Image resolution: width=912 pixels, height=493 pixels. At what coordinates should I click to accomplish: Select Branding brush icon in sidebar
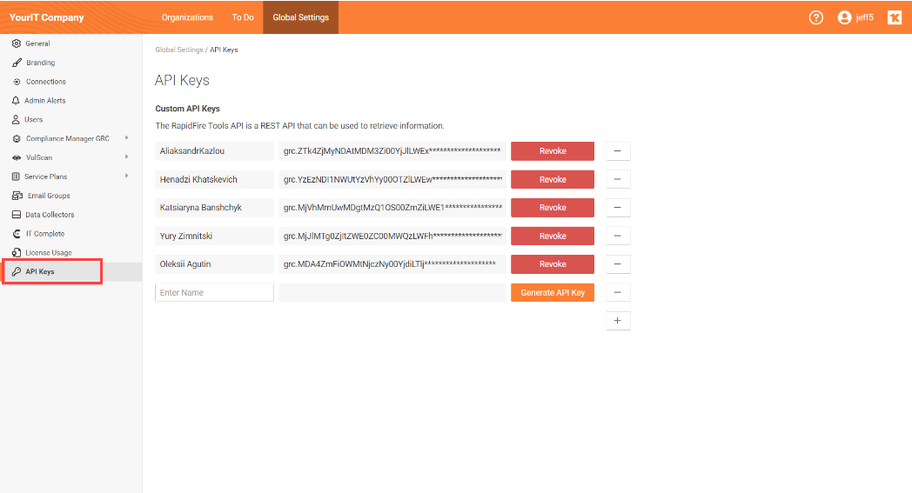17,63
